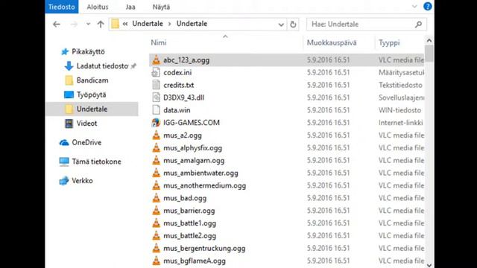Select the mus_bergentruckung.ogg VLC icon
This screenshot has width=477, height=268.
coord(156,248)
